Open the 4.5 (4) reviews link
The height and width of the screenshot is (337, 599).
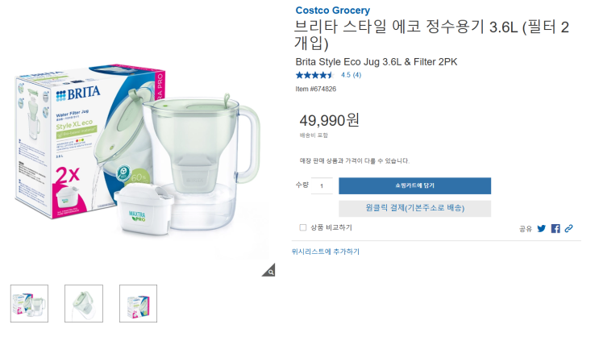pyautogui.click(x=351, y=75)
